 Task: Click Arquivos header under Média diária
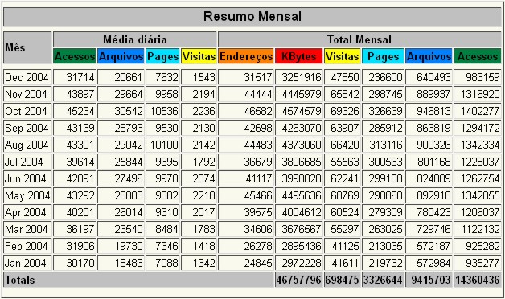(x=121, y=56)
